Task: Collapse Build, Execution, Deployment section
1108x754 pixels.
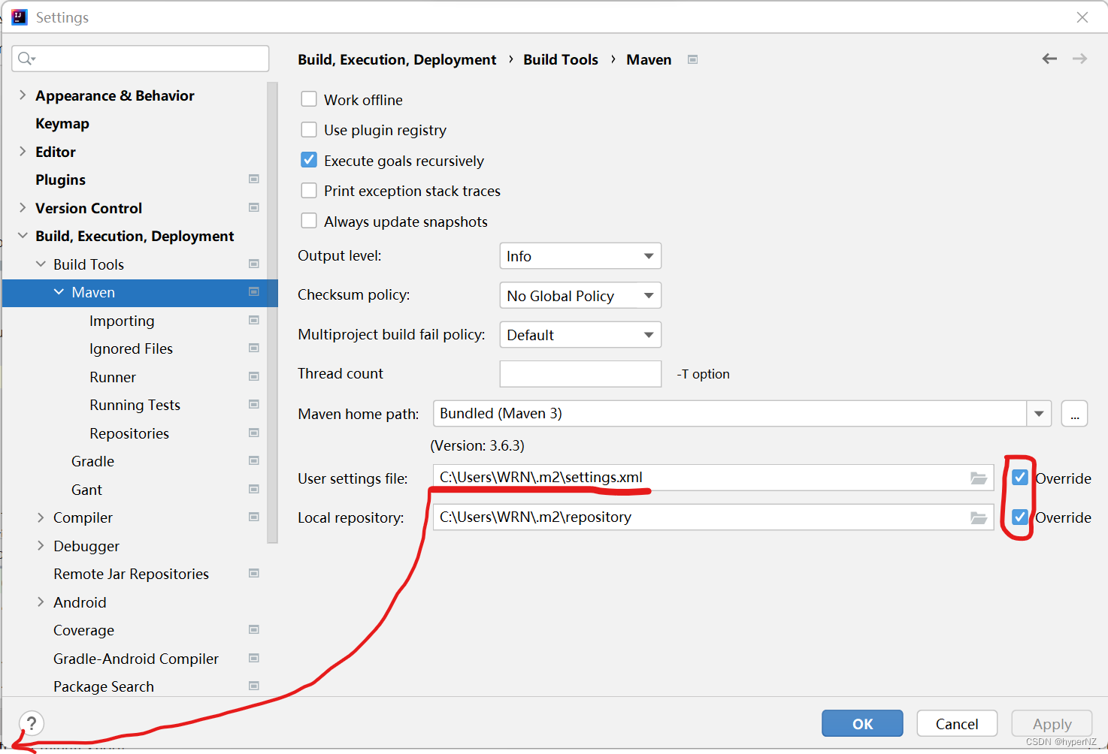Action: (x=23, y=236)
